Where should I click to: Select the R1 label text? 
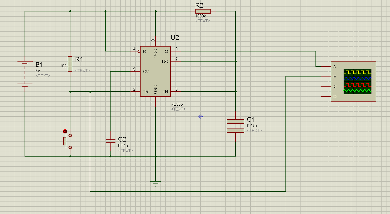[x=79, y=59]
